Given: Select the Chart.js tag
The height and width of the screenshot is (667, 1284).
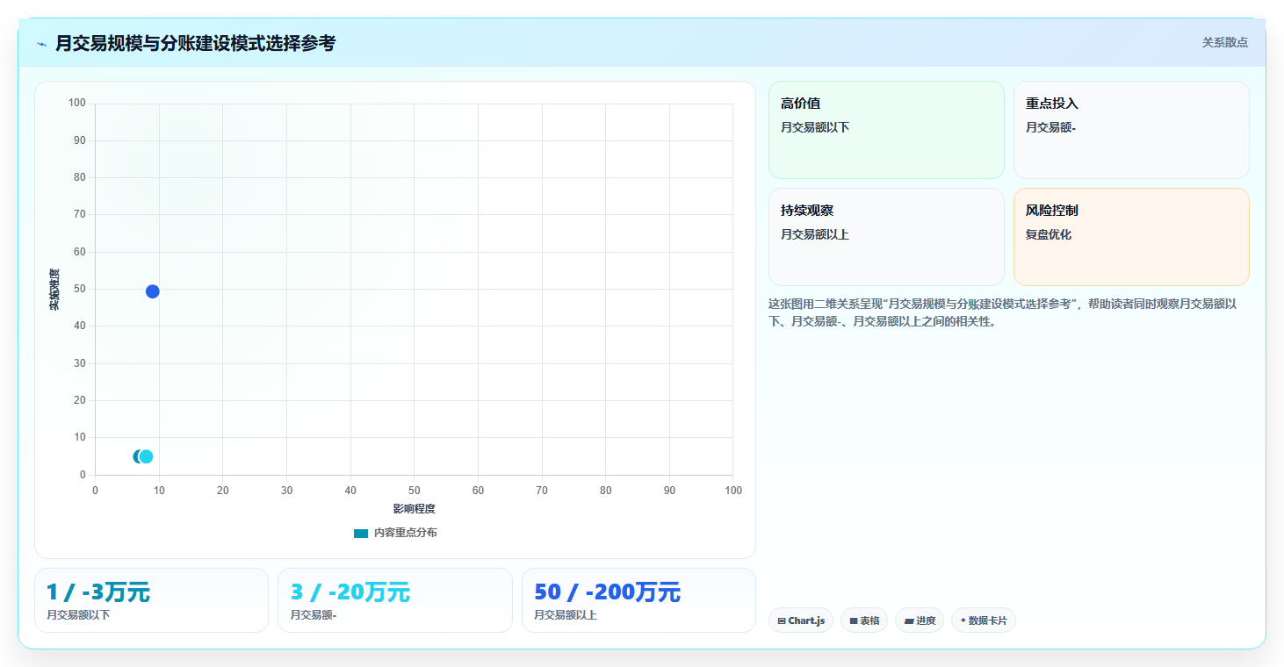Looking at the screenshot, I should pyautogui.click(x=801, y=620).
